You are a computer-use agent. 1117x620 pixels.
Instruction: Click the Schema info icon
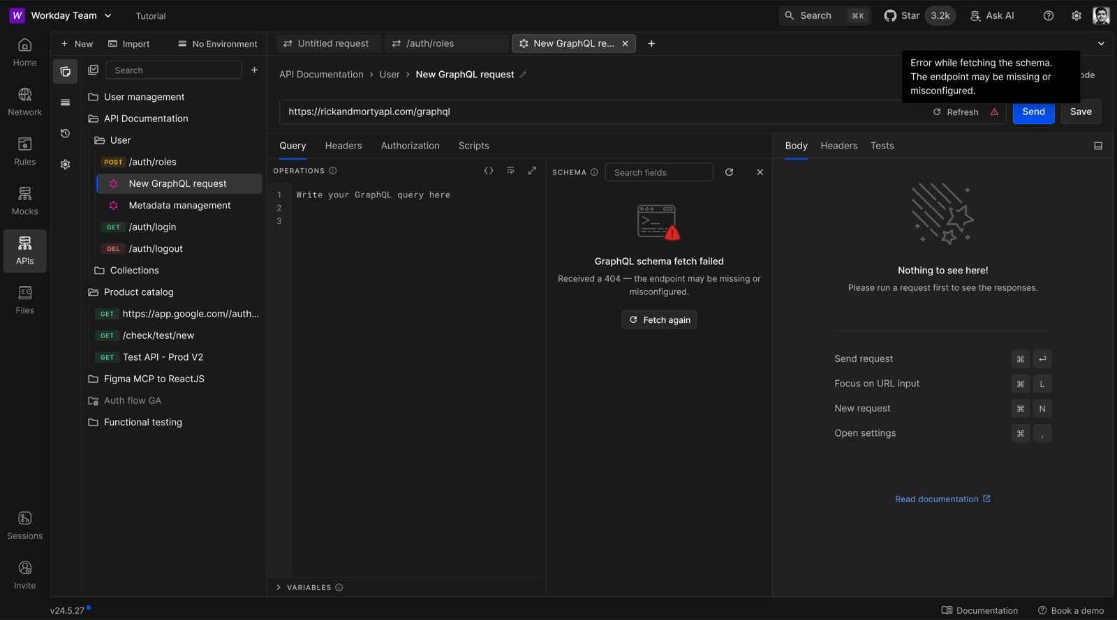(594, 172)
